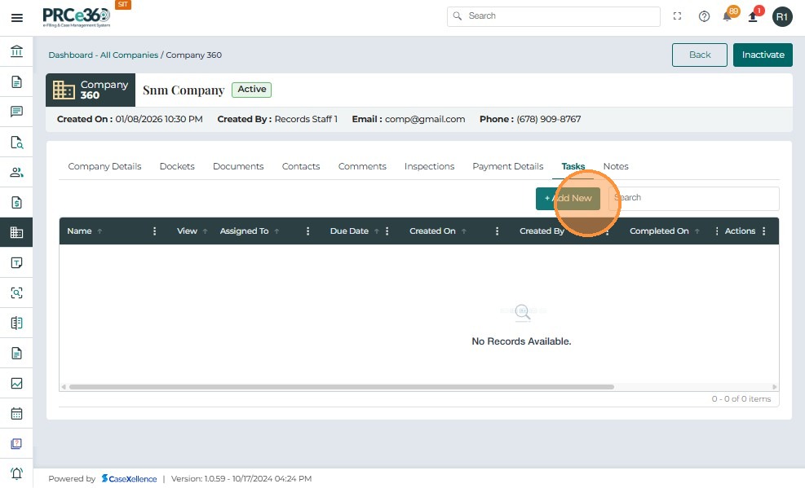Open the users/people icon in sidebar
This screenshot has width=805, height=488.
[16, 172]
